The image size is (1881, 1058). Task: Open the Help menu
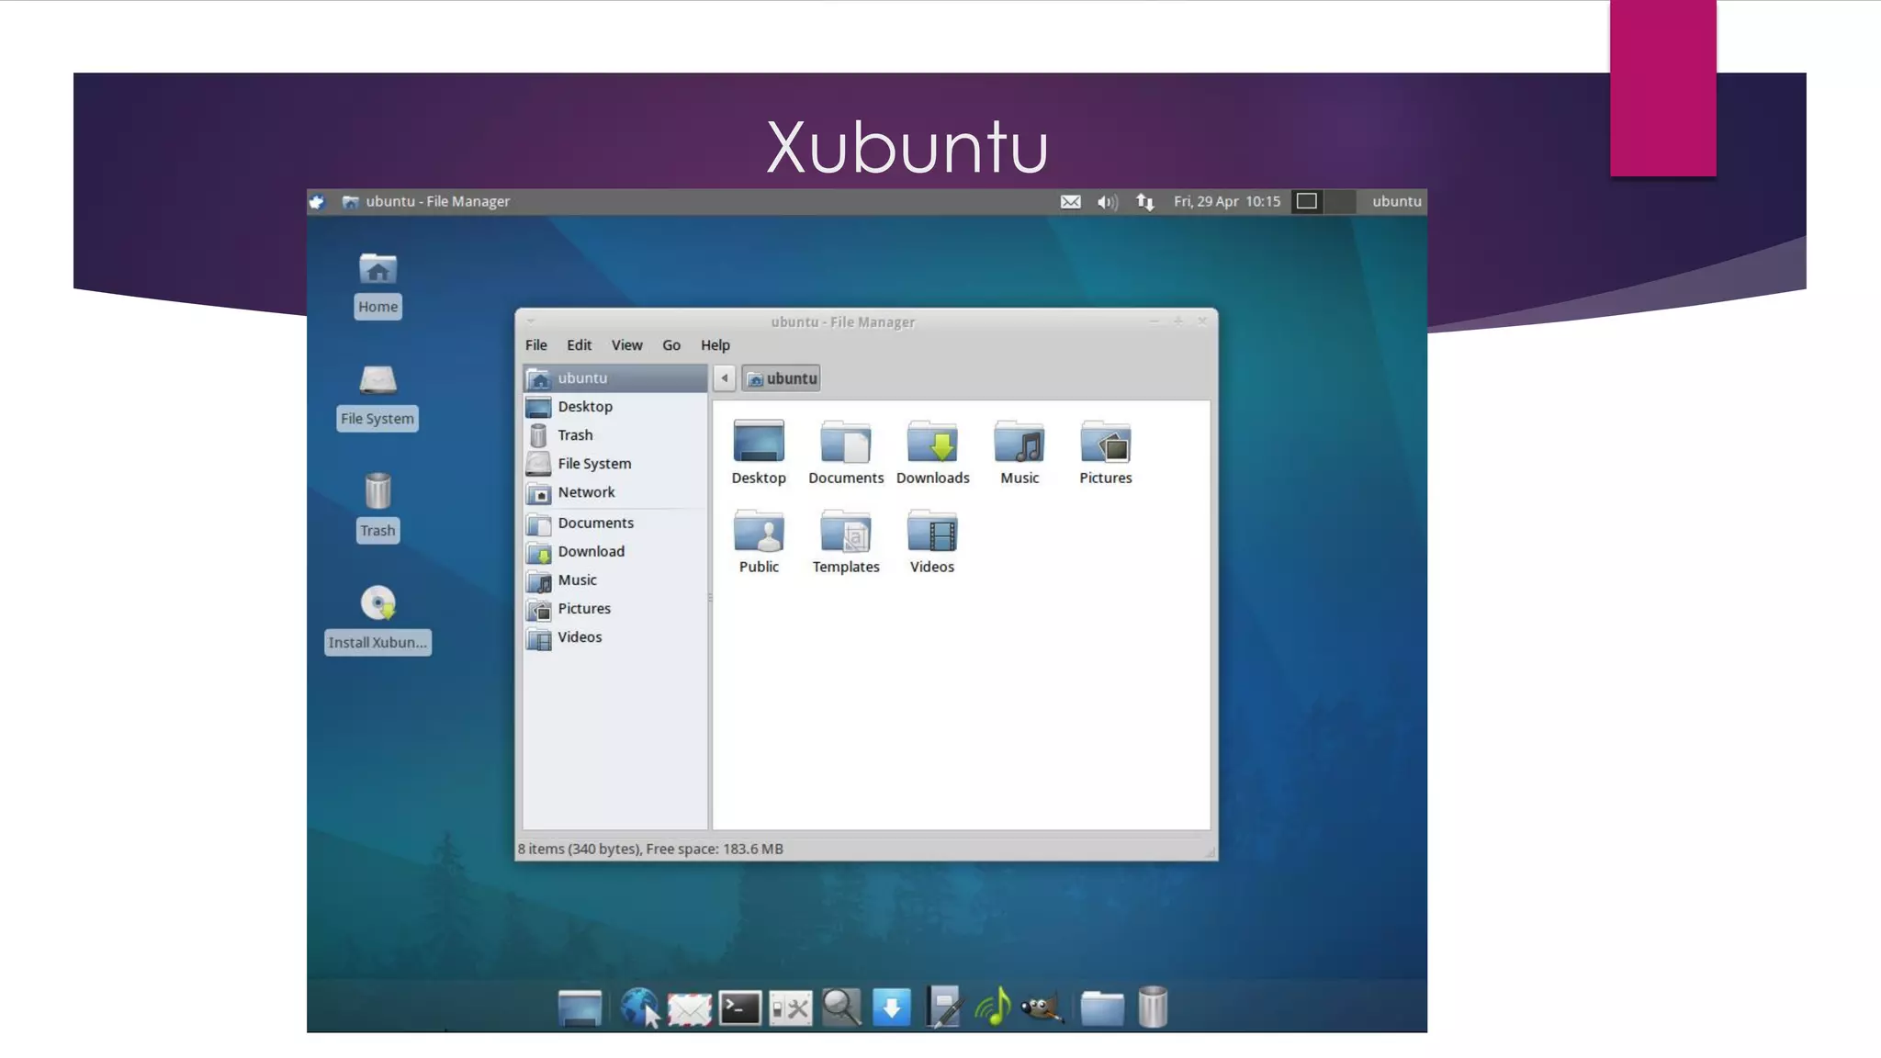(715, 345)
